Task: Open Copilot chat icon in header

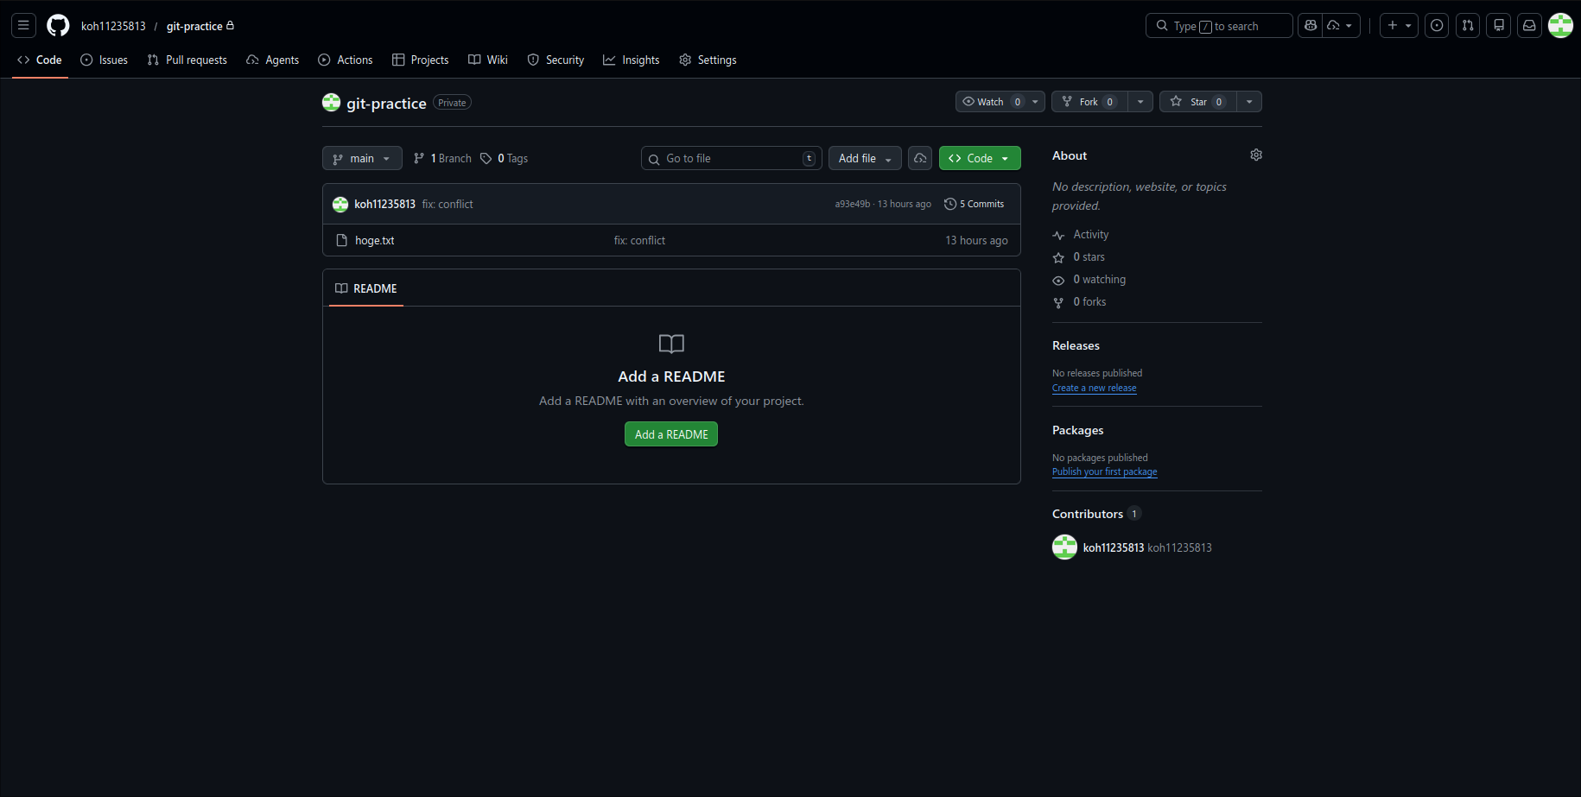Action: point(1311,26)
